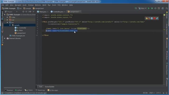Change the CRLF line separator in status bar

tap(152, 93)
